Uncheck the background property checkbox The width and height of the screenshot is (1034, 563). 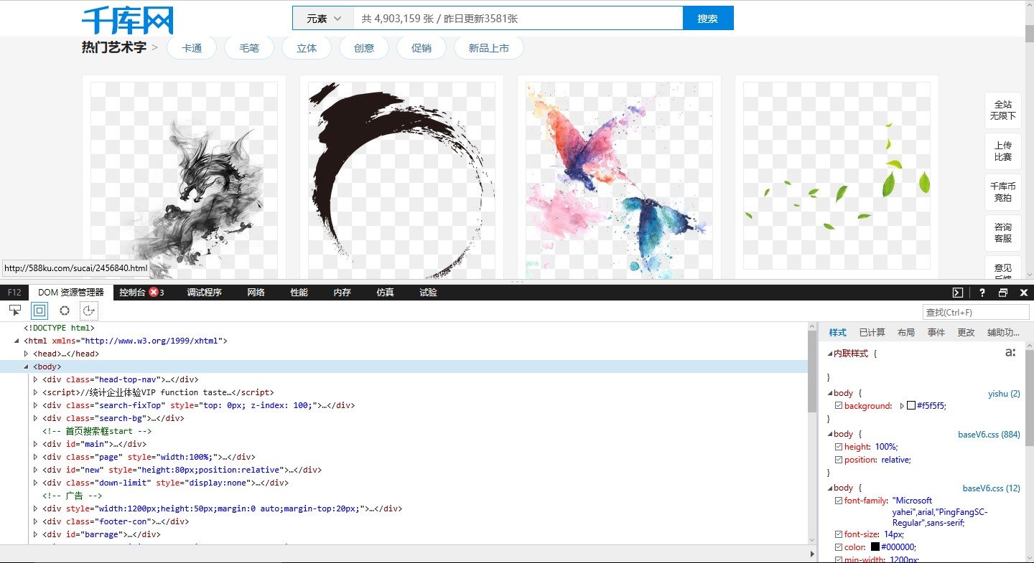point(839,406)
